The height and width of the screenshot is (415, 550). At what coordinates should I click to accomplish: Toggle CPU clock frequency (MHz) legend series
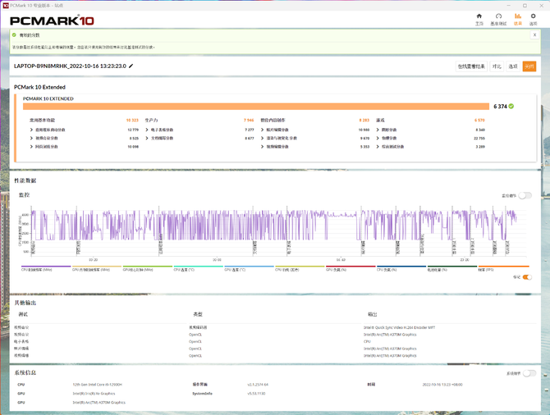coord(46,268)
